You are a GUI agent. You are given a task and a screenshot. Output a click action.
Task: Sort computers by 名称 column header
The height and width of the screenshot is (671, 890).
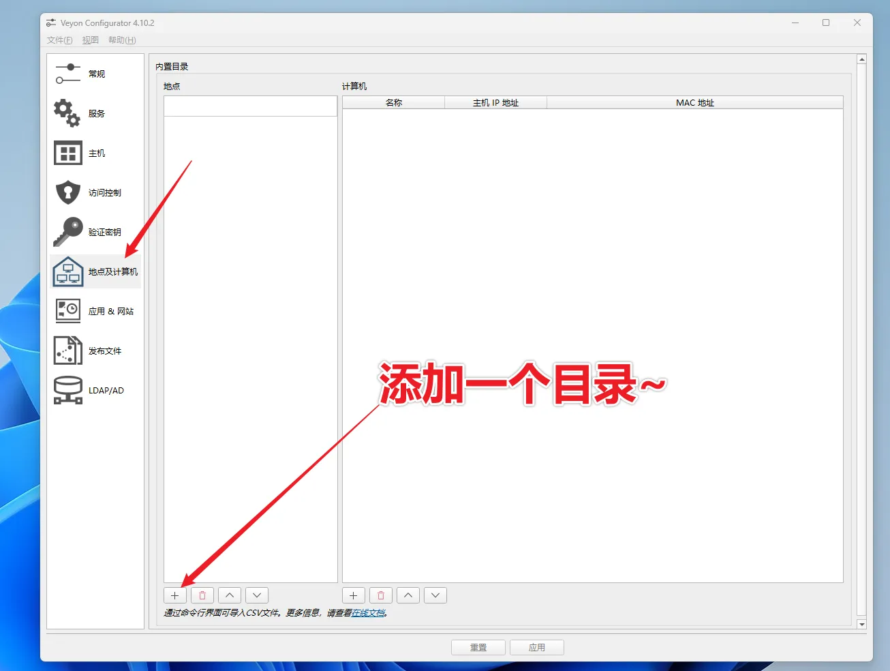(394, 103)
